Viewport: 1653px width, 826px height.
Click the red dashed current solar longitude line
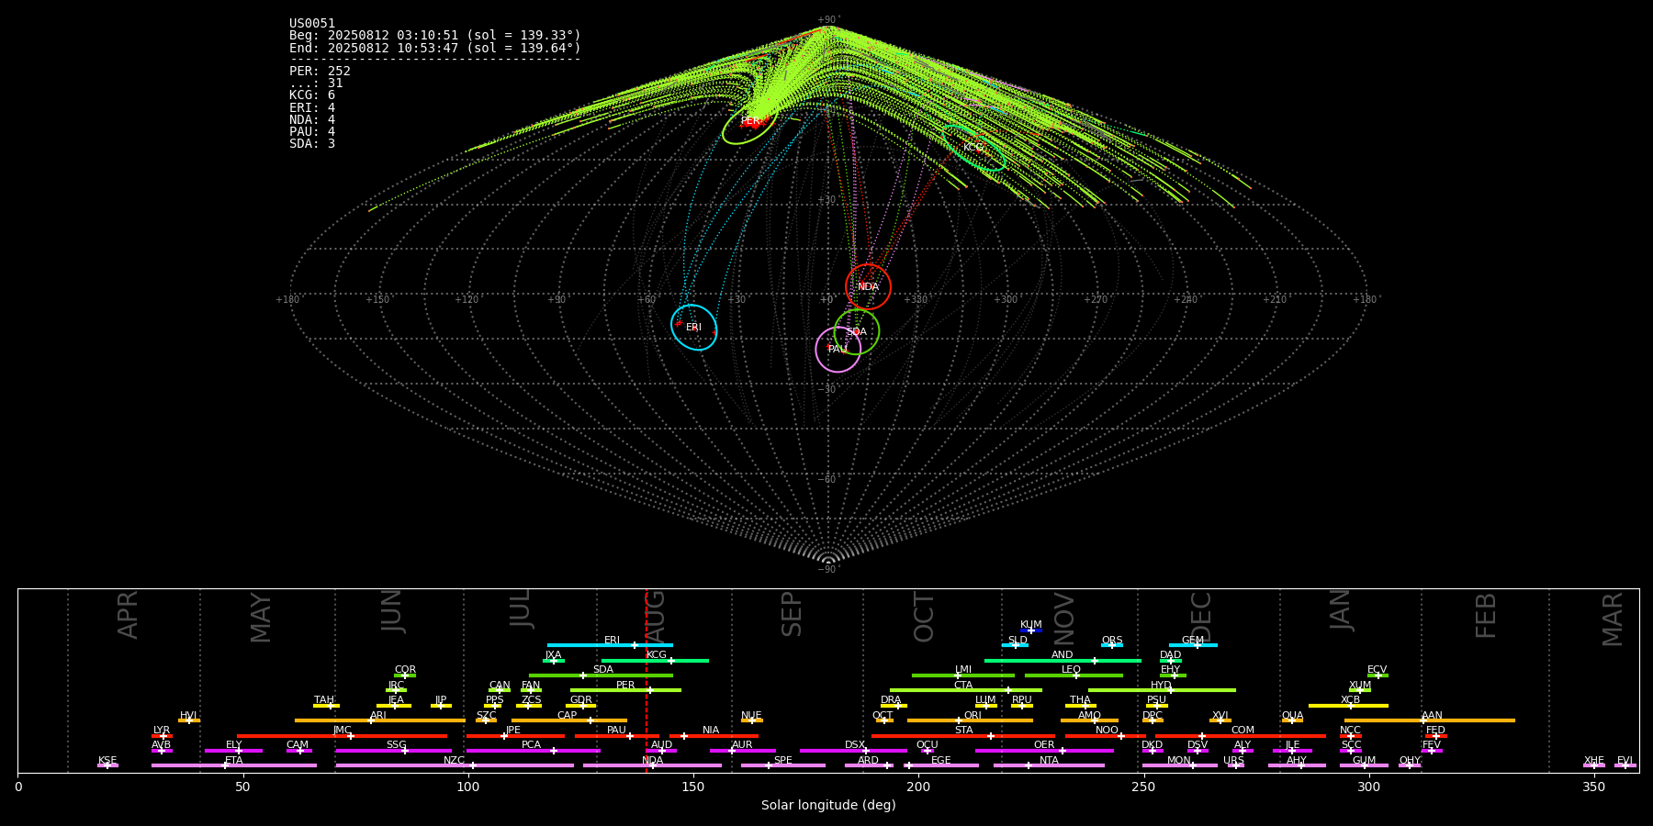pyautogui.click(x=646, y=680)
